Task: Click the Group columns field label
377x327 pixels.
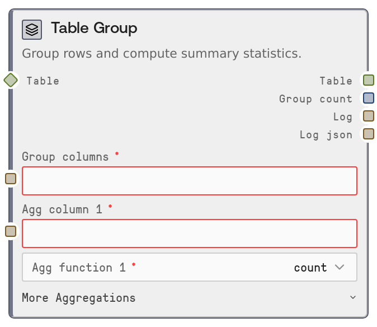Action: click(65, 157)
